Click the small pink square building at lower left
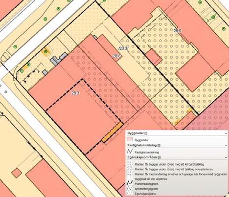This screenshot has width=229, height=197. coord(17,173)
